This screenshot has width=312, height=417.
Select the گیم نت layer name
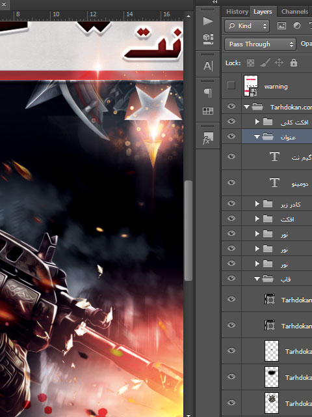tap(302, 158)
